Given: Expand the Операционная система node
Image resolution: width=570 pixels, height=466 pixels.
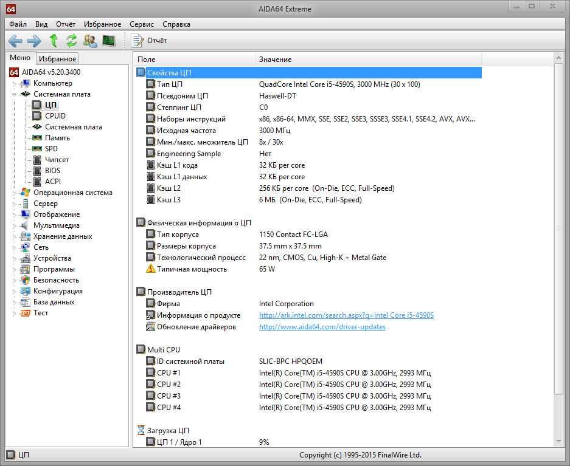Looking at the screenshot, I should pos(15,193).
